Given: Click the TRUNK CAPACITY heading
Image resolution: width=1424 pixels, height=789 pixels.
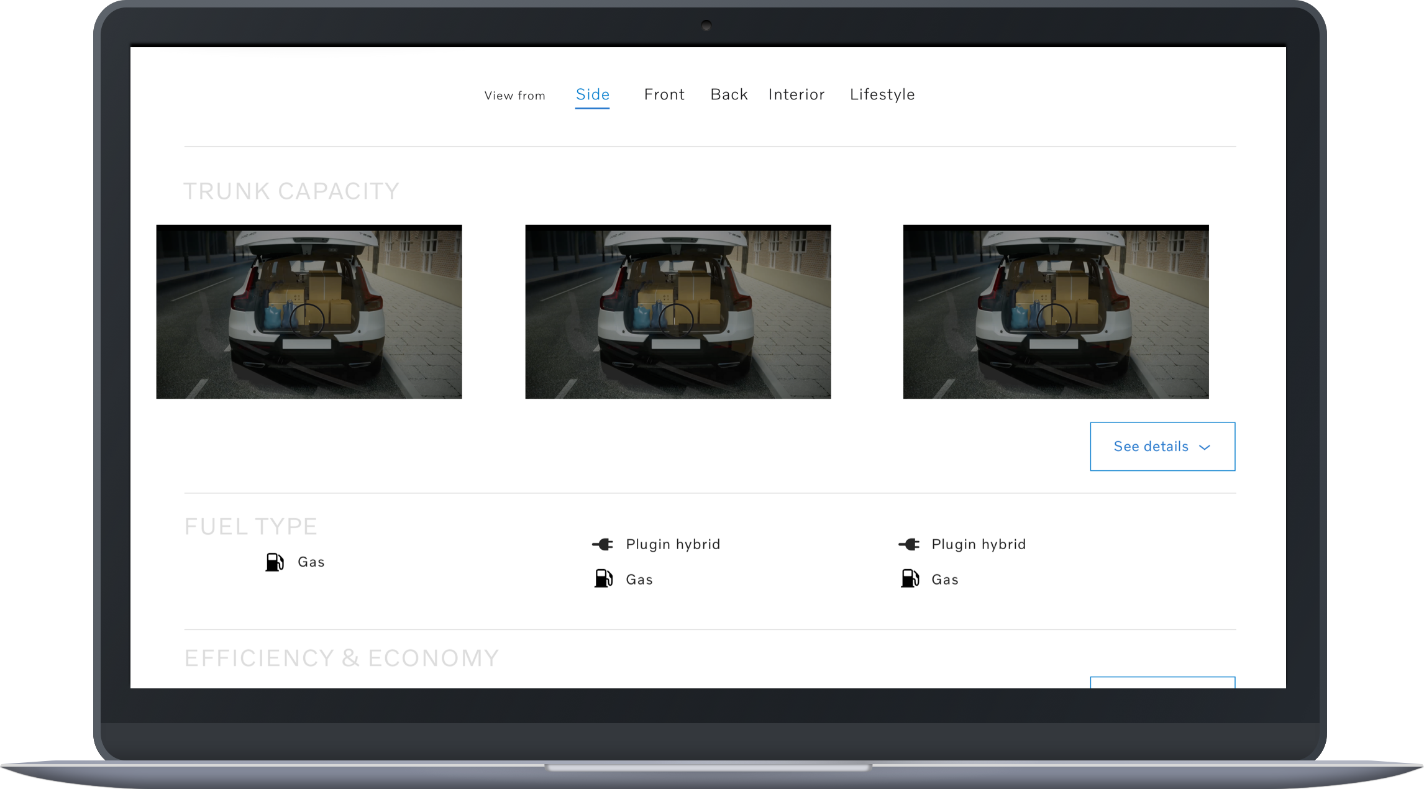Looking at the screenshot, I should click(291, 191).
